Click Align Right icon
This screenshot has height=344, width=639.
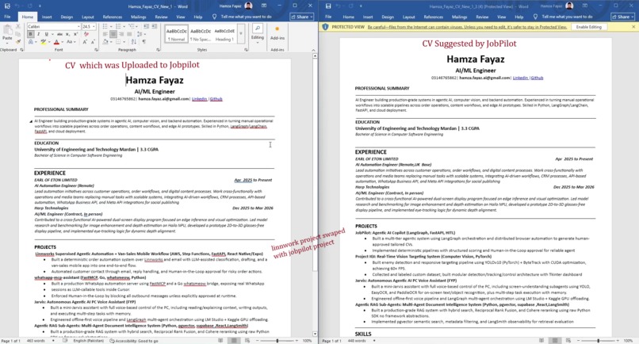tap(121, 34)
